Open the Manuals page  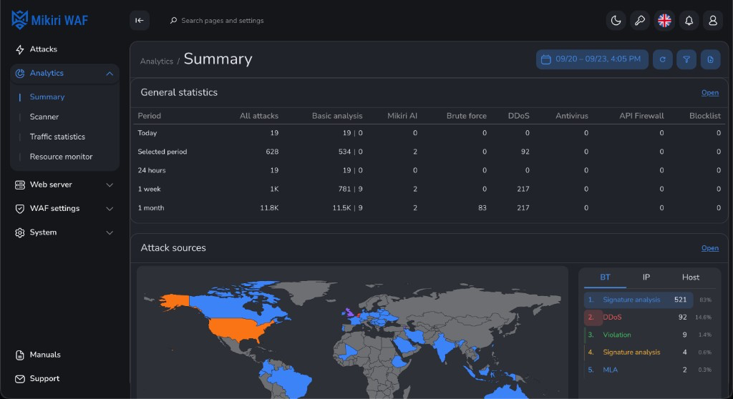tap(45, 355)
